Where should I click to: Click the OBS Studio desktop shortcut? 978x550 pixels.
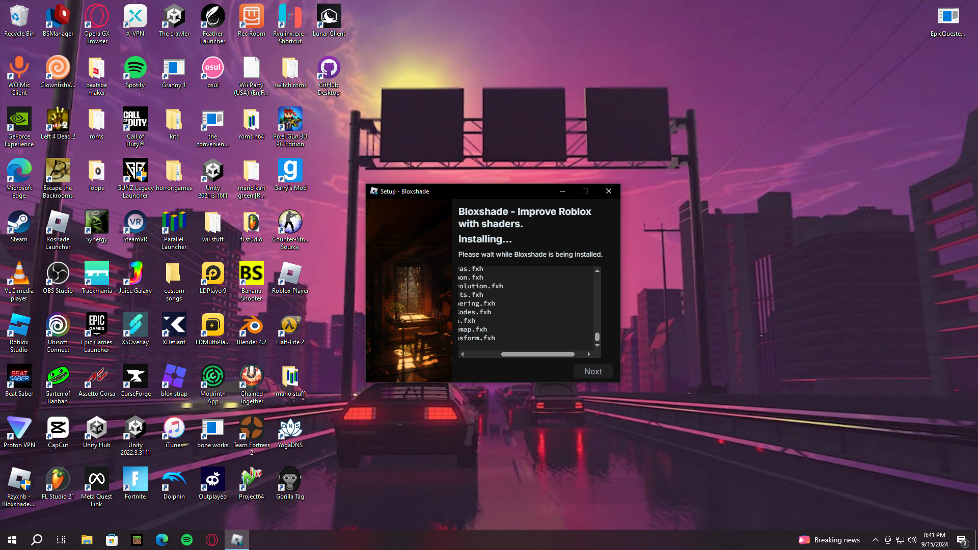[58, 274]
